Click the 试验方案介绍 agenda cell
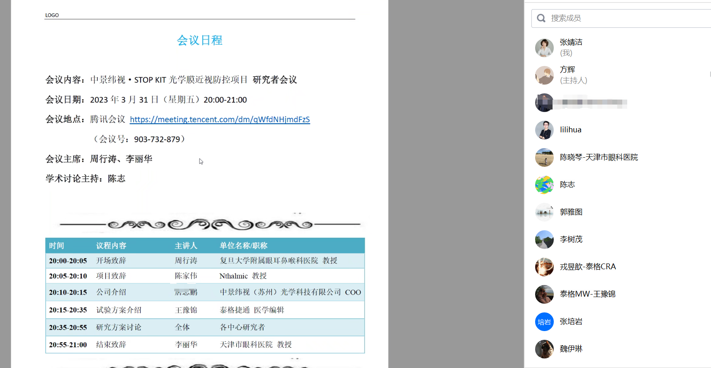Image resolution: width=711 pixels, height=368 pixels. [119, 310]
